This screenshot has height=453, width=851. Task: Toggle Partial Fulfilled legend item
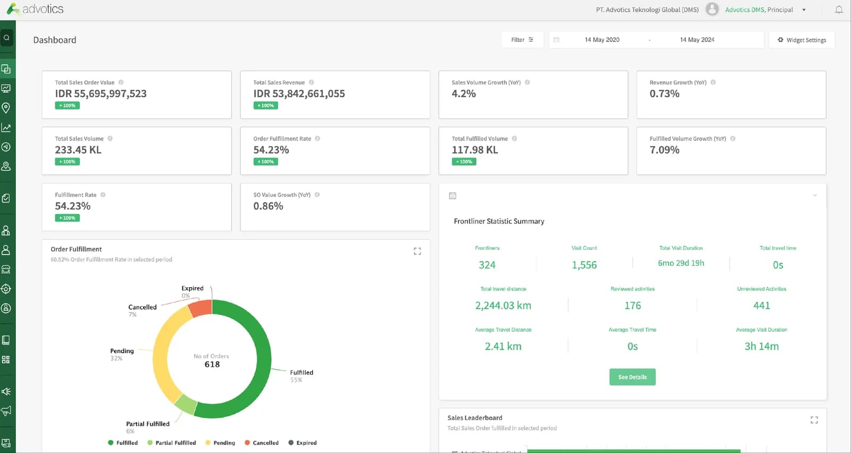[x=172, y=443]
